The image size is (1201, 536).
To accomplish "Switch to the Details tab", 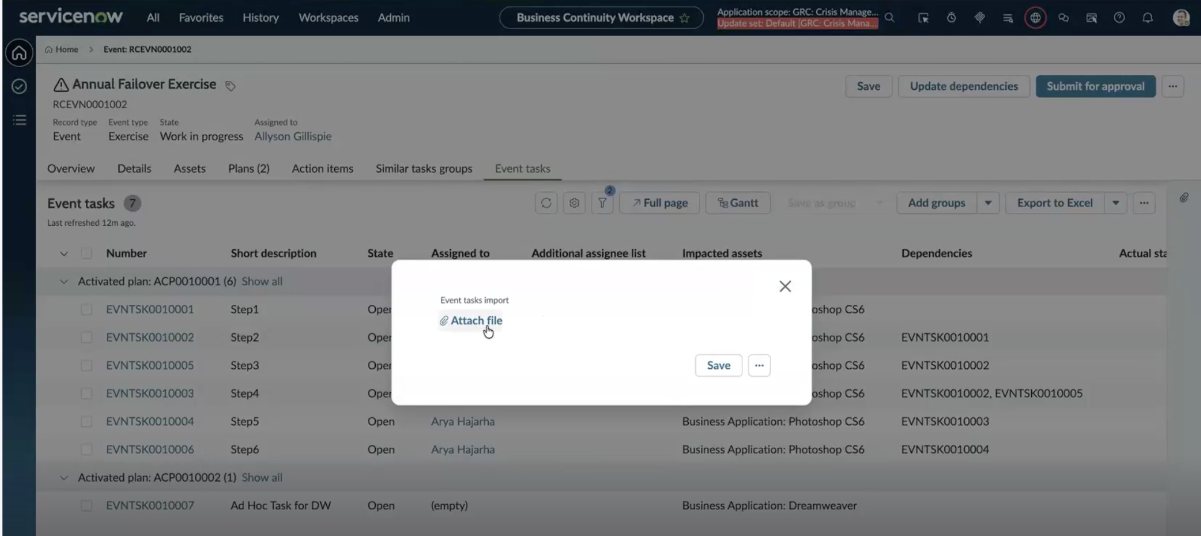I will [134, 168].
